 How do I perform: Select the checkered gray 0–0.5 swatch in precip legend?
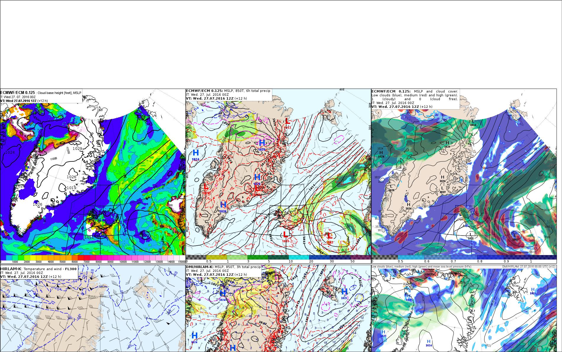click(196, 257)
